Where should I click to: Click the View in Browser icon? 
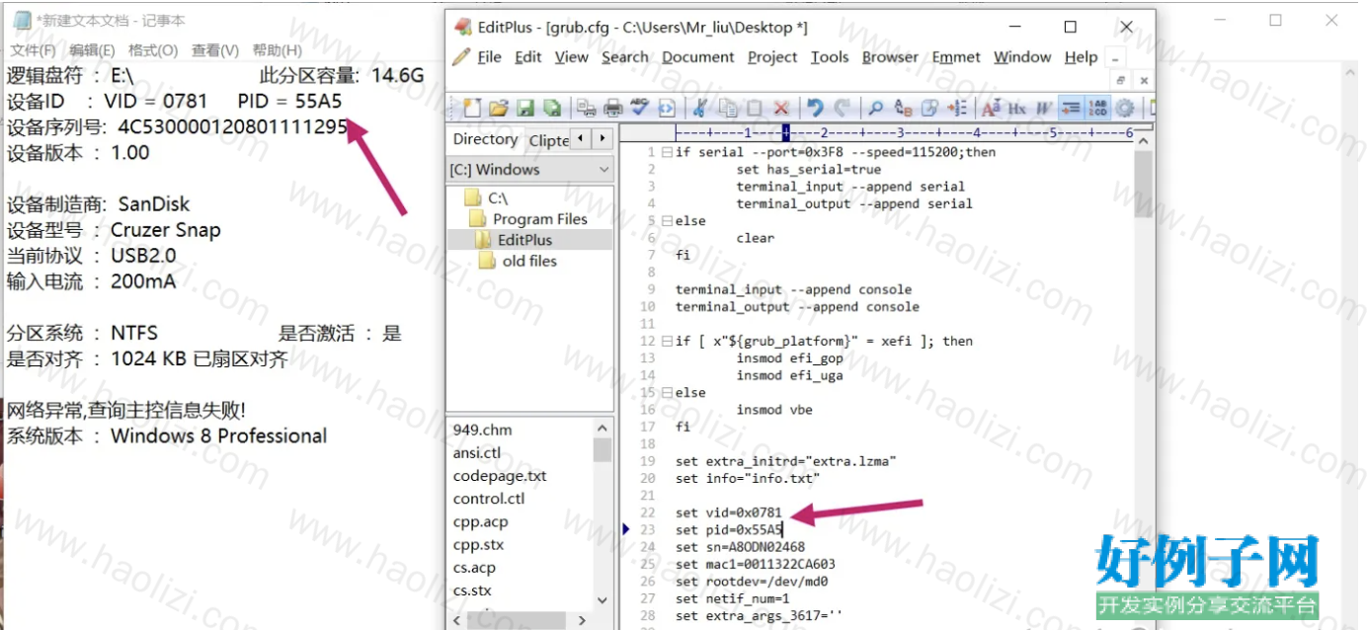coord(667,108)
